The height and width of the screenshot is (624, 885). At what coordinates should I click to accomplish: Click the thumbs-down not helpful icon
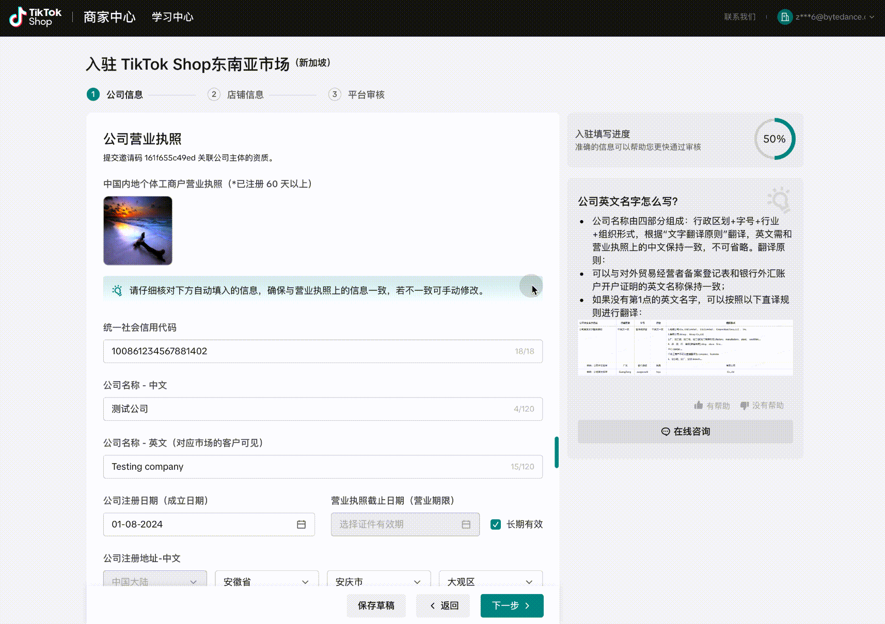click(744, 405)
